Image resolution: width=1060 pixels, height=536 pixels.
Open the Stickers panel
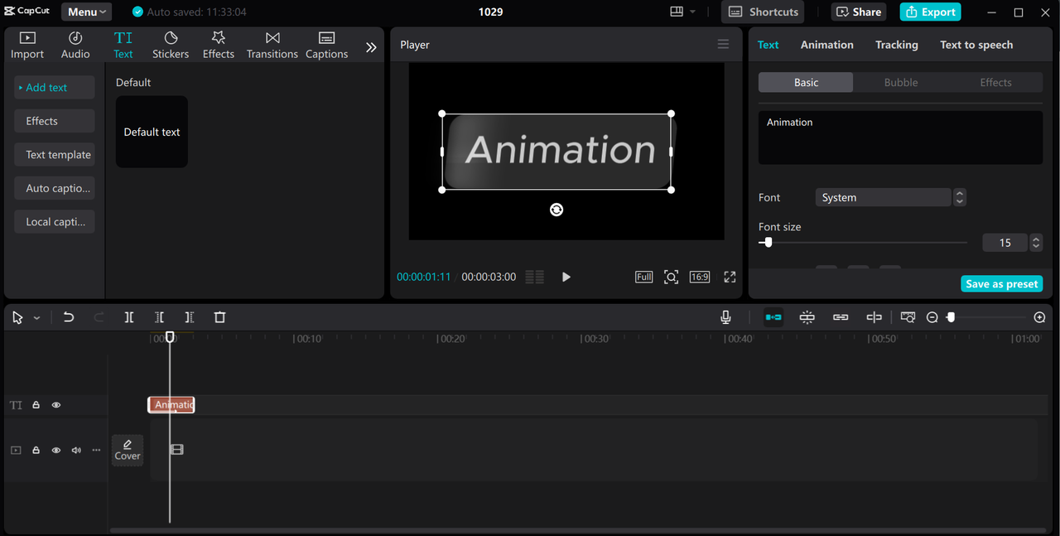click(x=171, y=46)
